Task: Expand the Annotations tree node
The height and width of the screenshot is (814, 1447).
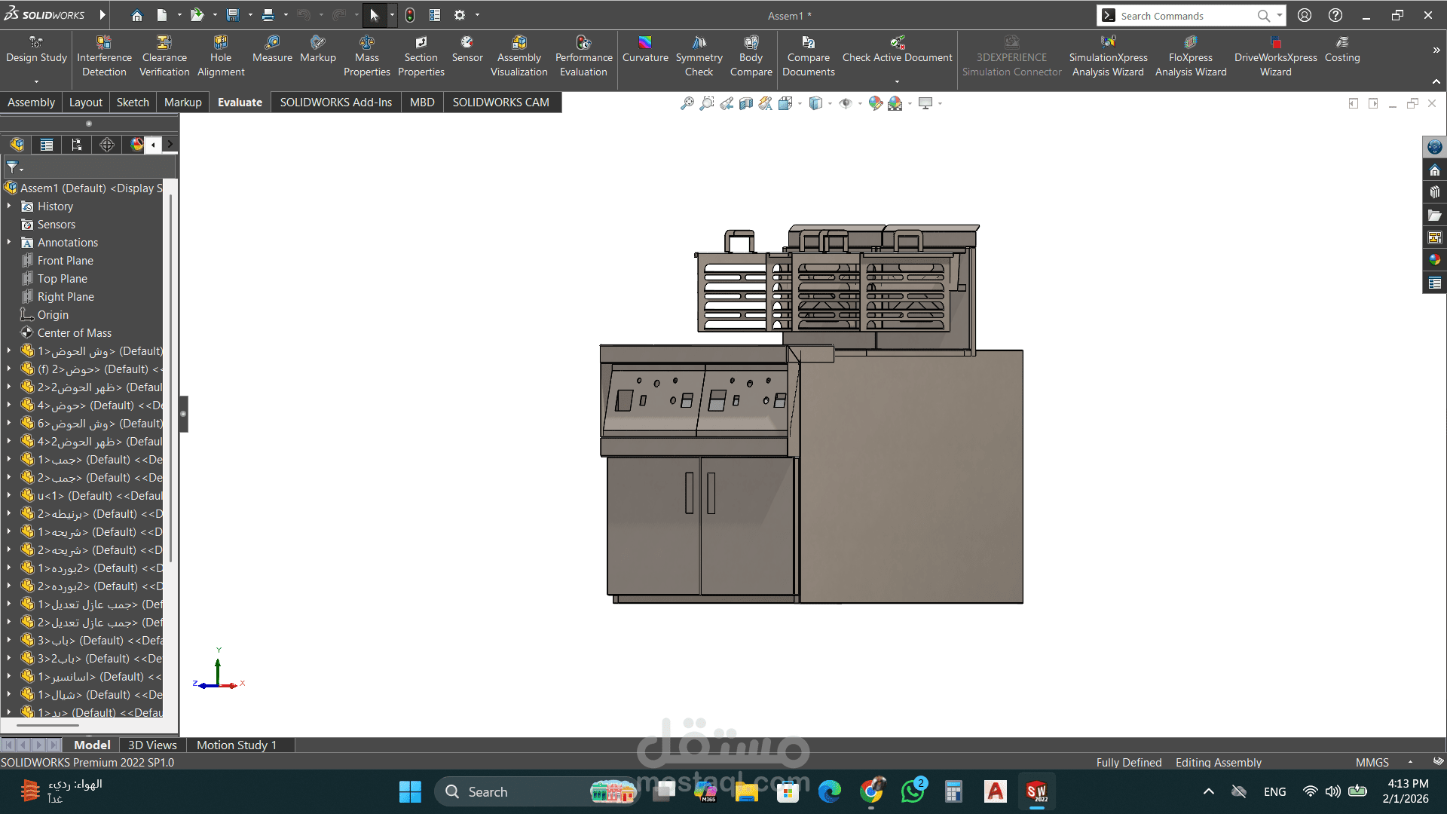Action: tap(9, 242)
